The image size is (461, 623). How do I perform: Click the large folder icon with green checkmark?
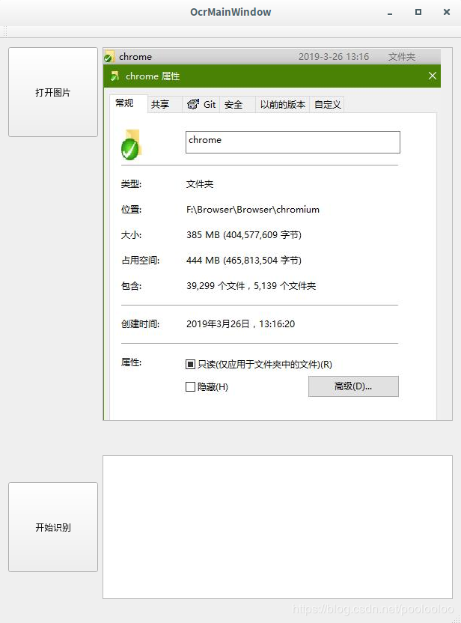131,145
